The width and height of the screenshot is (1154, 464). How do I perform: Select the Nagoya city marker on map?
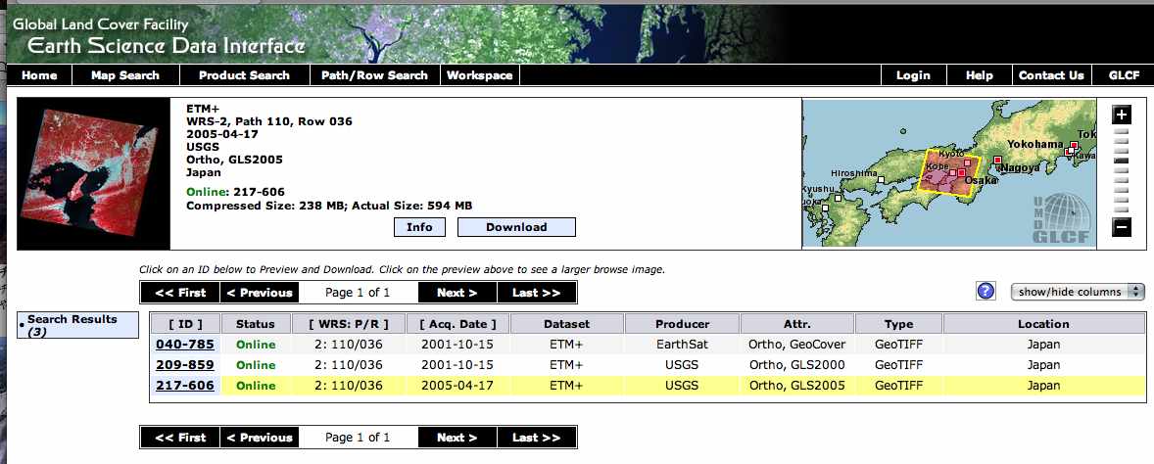point(997,160)
